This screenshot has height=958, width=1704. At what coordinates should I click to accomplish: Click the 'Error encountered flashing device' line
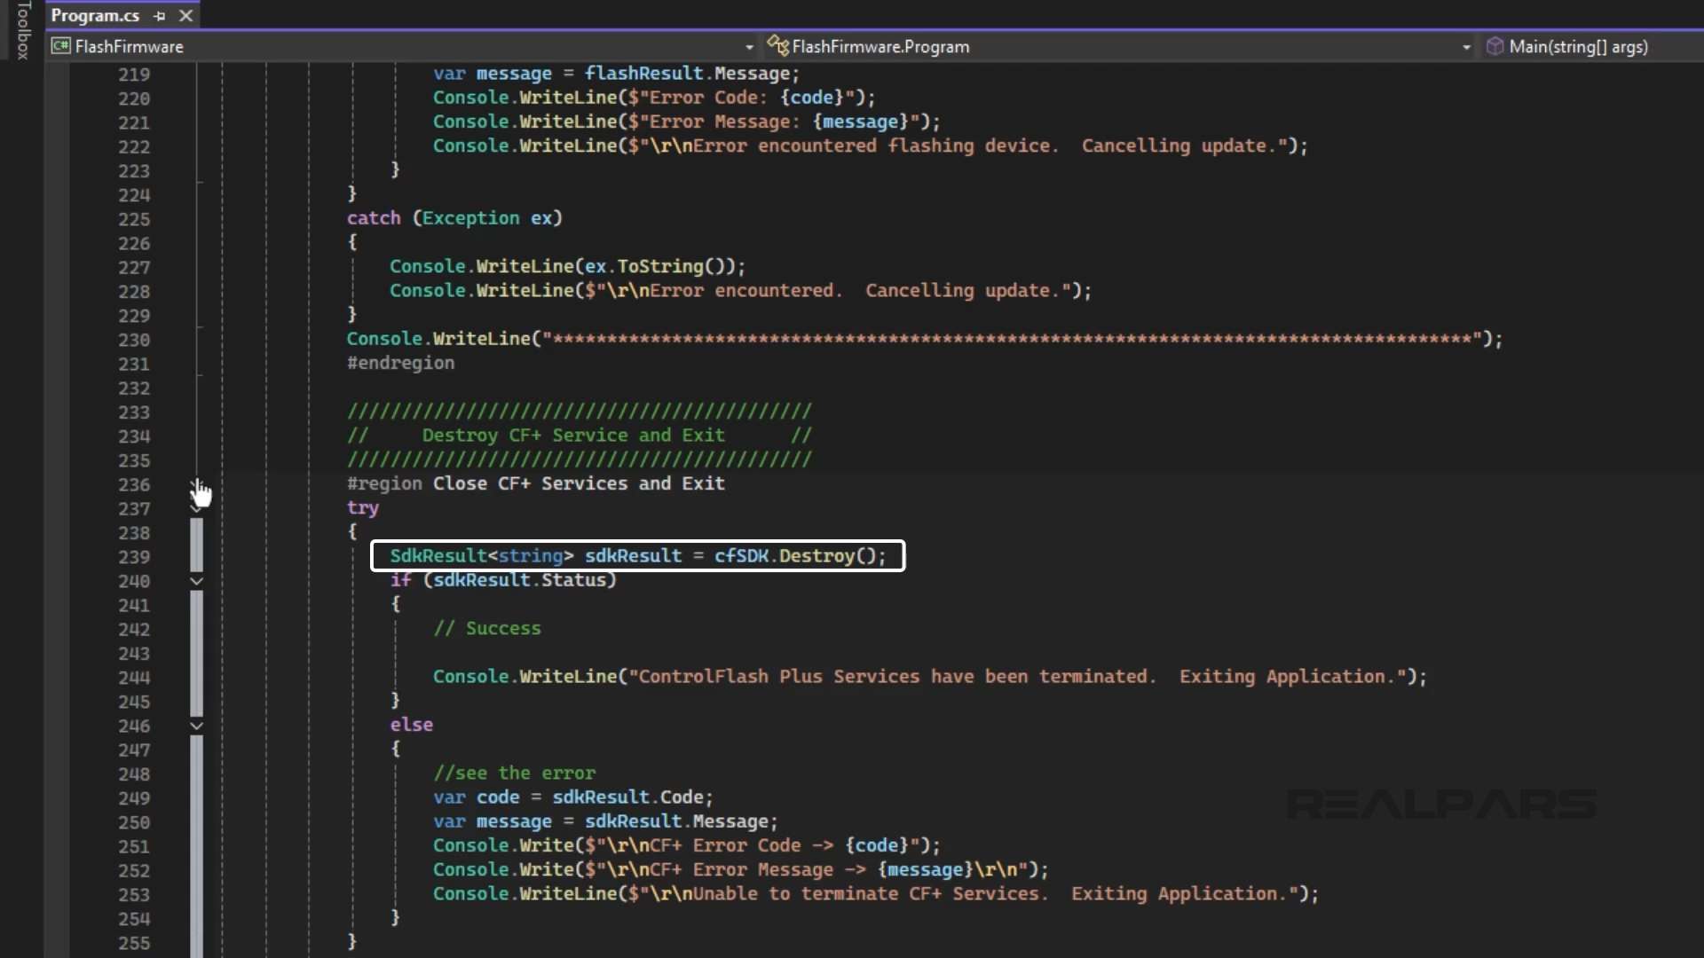870,145
